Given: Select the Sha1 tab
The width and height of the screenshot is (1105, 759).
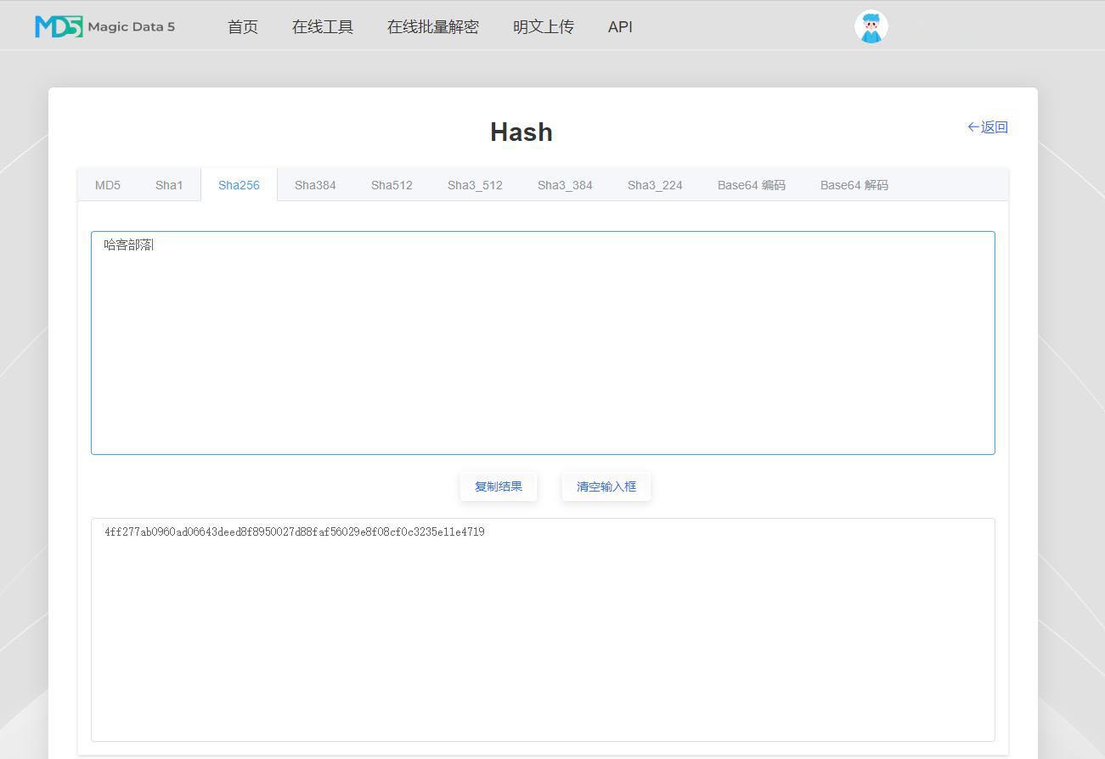Looking at the screenshot, I should (x=168, y=184).
